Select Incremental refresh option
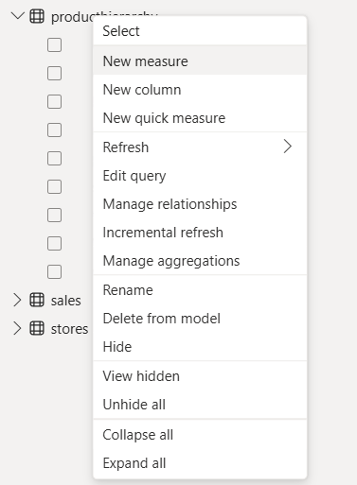 (200, 233)
